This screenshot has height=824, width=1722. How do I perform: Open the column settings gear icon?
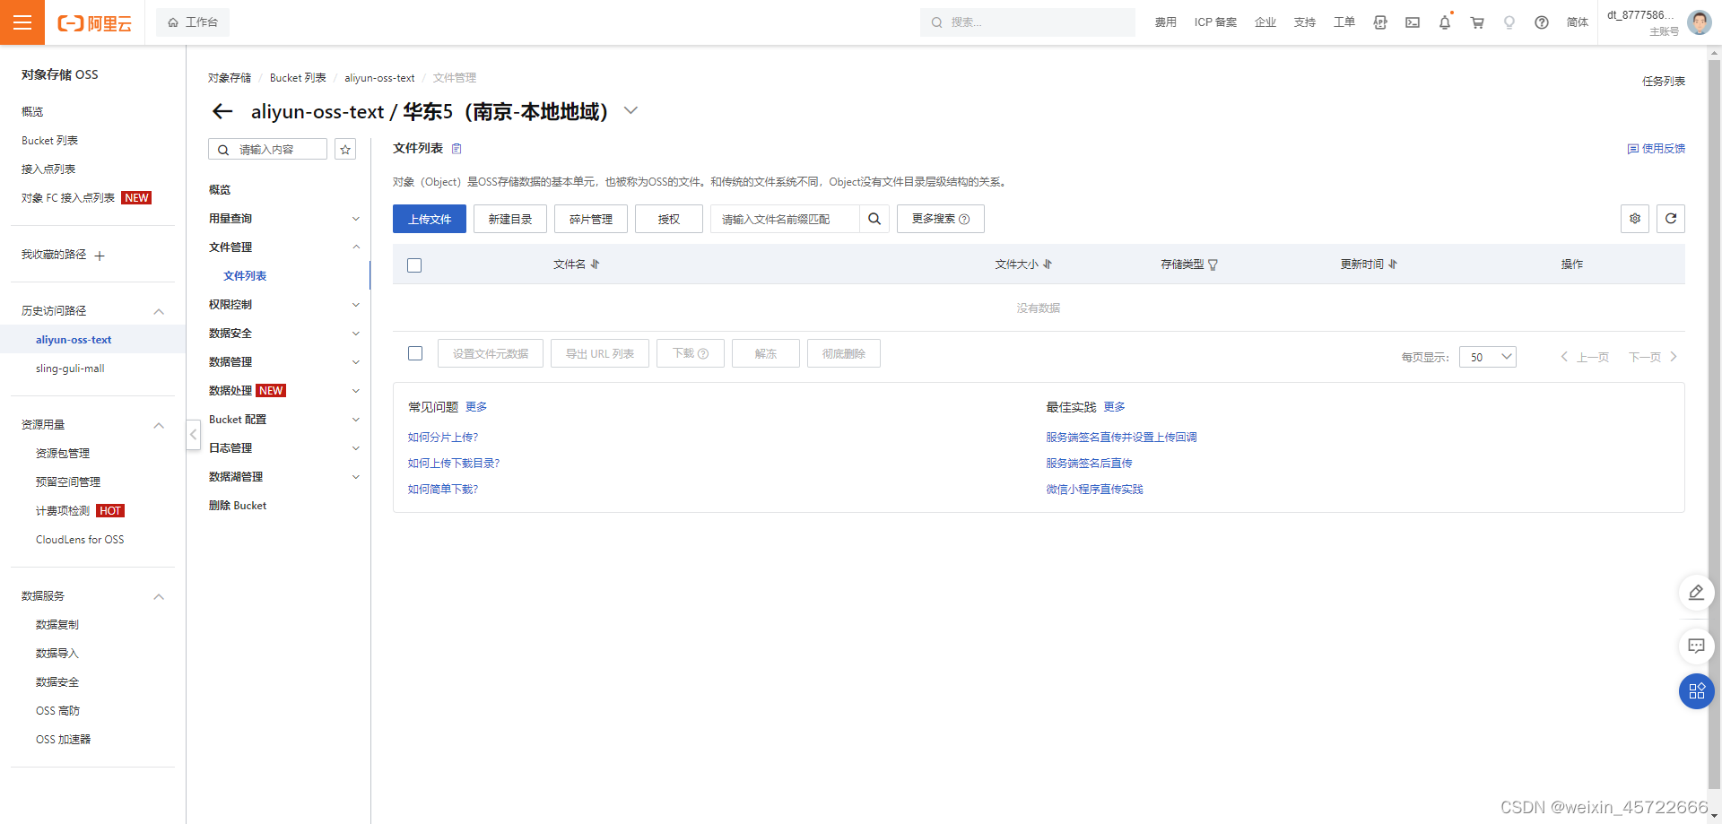point(1635,219)
